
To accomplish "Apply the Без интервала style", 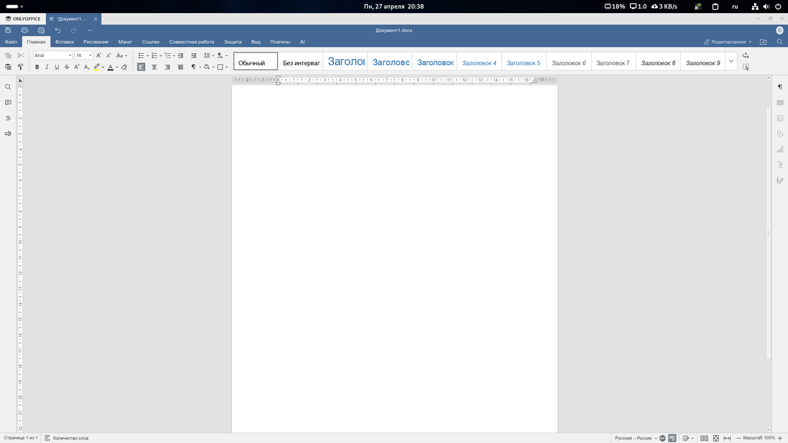I will pos(302,61).
